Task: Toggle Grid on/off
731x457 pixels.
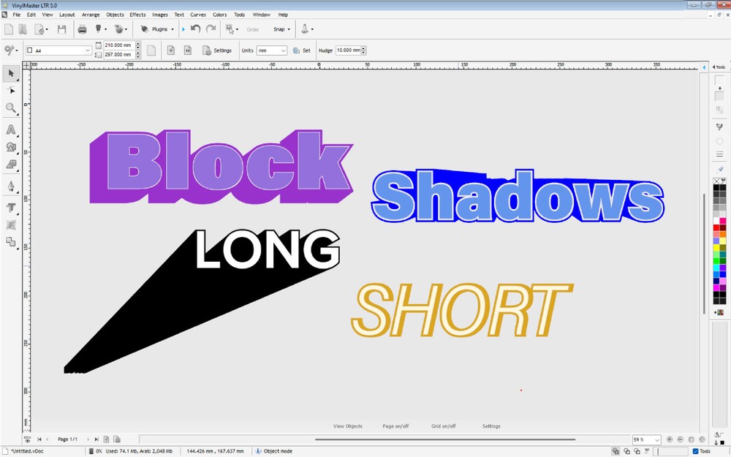Action: coord(444,426)
